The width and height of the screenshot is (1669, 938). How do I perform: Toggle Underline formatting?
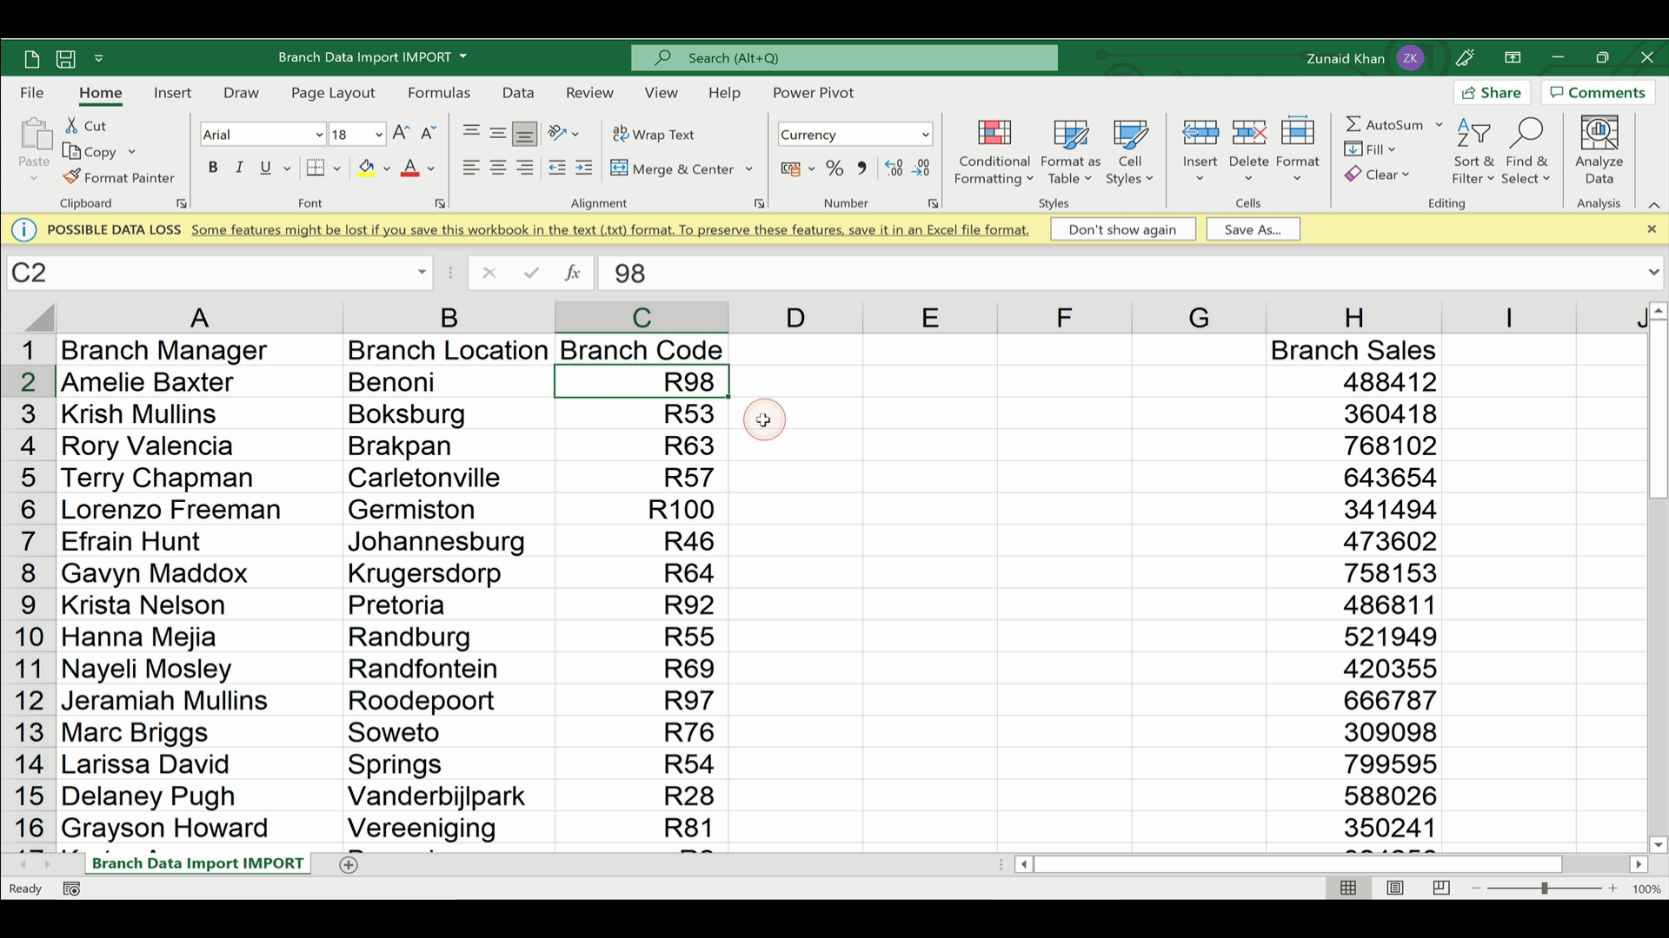click(265, 168)
